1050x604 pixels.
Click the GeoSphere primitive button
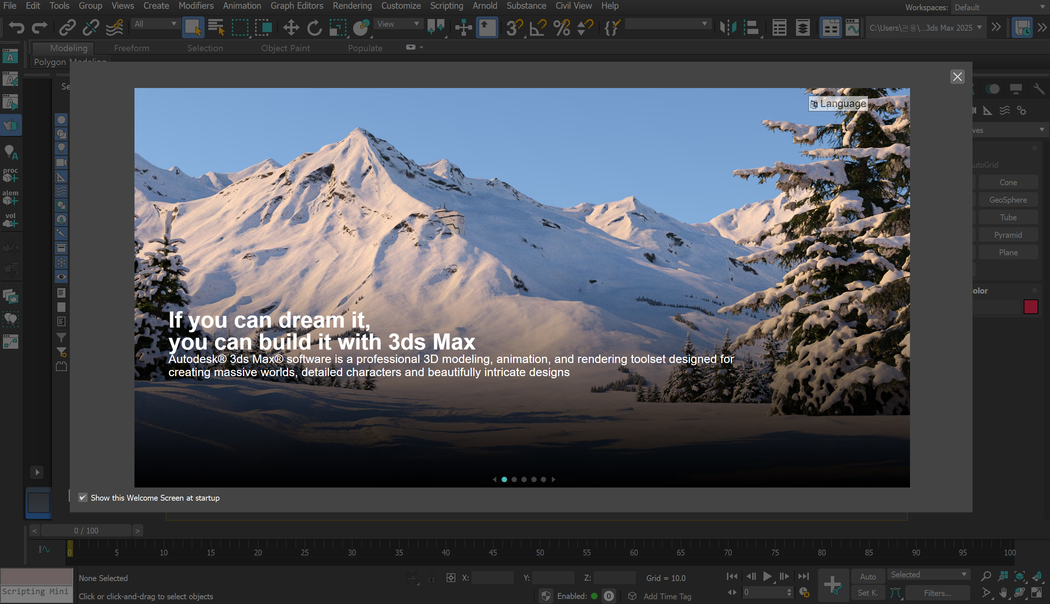point(1008,200)
